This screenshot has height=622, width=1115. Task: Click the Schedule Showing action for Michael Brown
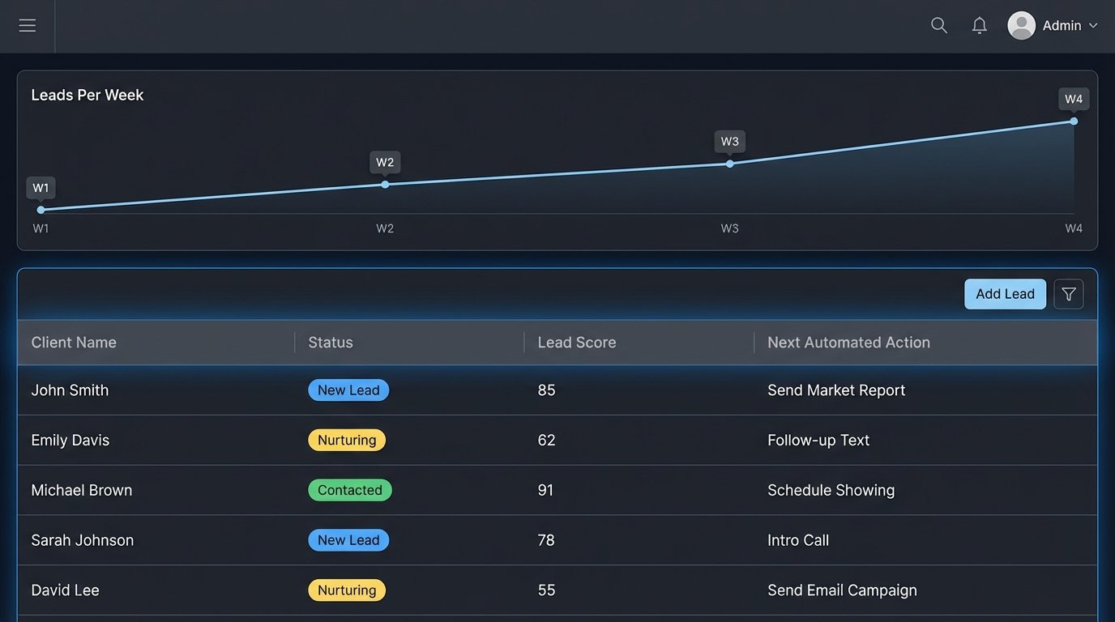[831, 491]
